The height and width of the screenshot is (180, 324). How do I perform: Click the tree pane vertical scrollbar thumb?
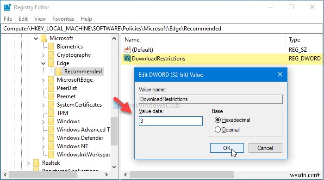(x=114, y=131)
